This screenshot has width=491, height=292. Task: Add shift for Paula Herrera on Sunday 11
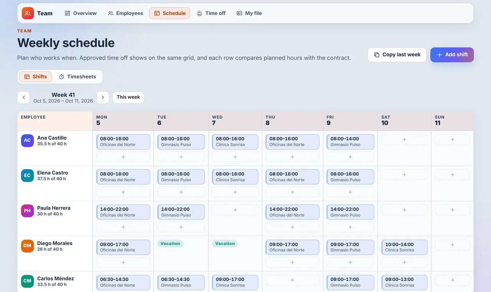(453, 210)
